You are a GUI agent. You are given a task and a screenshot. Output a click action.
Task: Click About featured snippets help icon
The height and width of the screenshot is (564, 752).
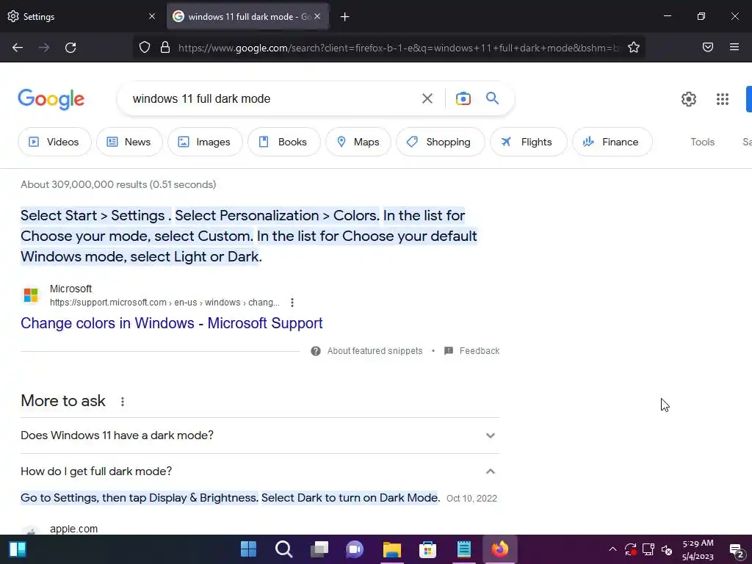coord(316,351)
